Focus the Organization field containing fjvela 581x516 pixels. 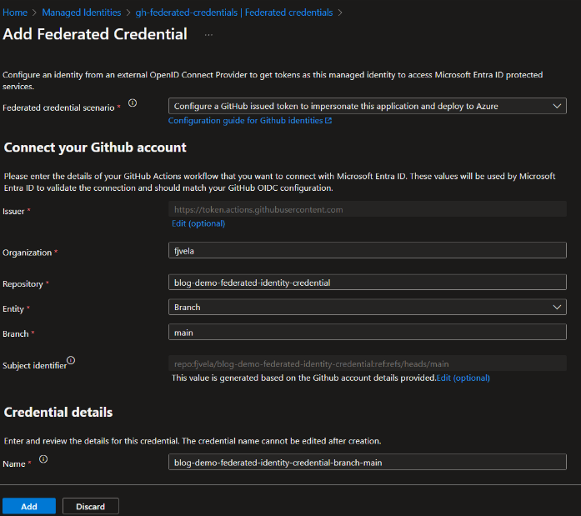coord(368,250)
